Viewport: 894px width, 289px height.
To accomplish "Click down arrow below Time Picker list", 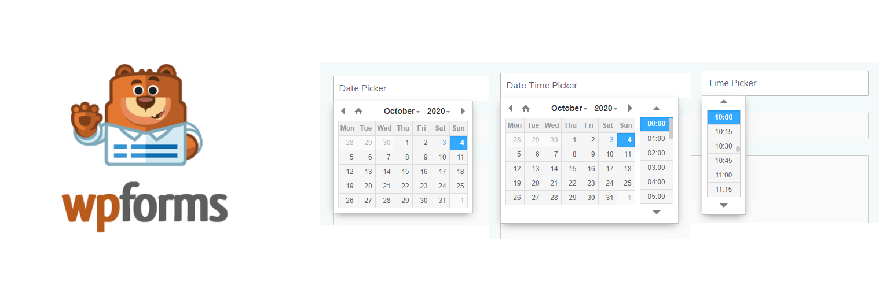I will coord(723,205).
